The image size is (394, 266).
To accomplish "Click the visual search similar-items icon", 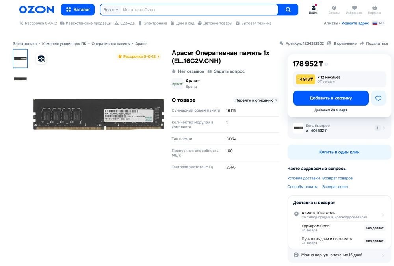I will click(x=41, y=59).
